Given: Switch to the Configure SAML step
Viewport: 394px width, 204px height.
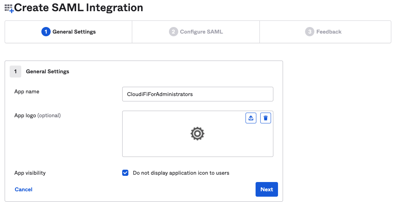Looking at the screenshot, I should pos(196,32).
